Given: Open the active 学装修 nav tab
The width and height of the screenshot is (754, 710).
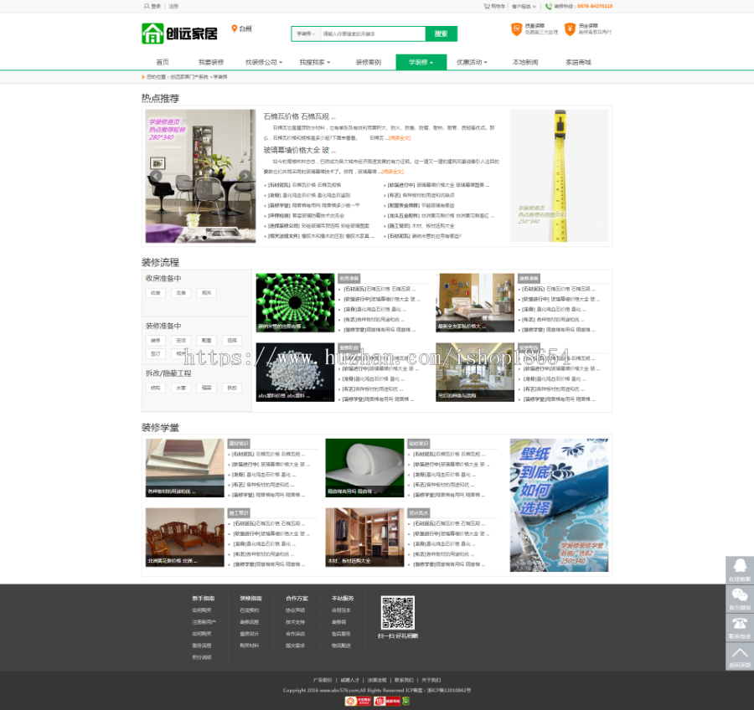Looking at the screenshot, I should 421,62.
